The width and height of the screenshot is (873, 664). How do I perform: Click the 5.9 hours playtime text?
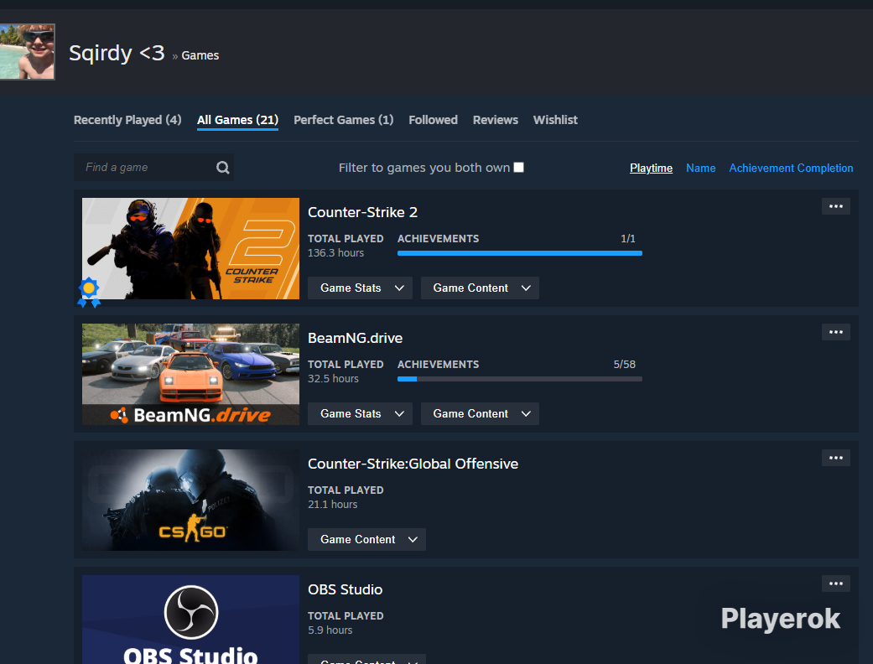(x=330, y=630)
